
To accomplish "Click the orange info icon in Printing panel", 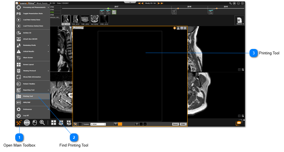I will coord(174,28).
